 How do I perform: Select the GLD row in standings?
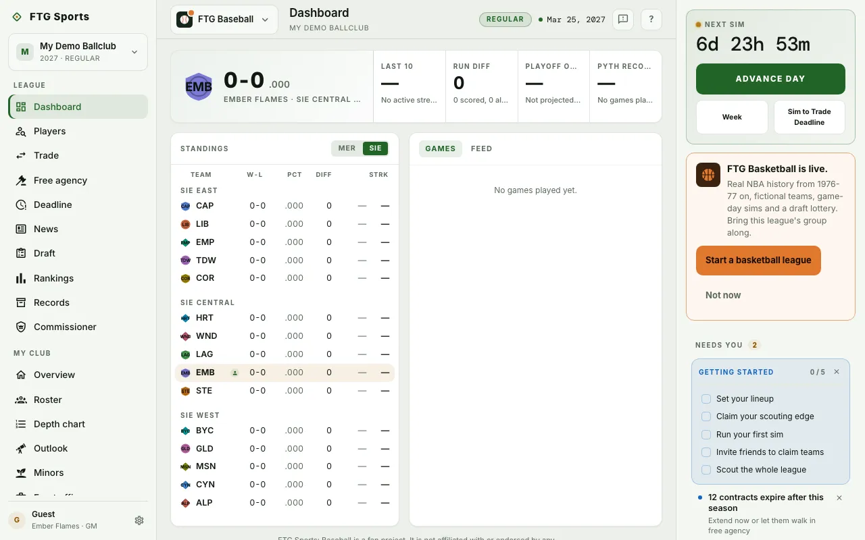(x=285, y=449)
